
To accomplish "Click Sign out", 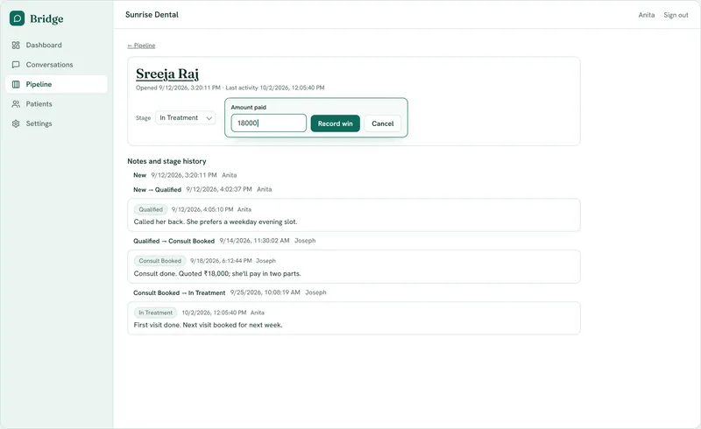I will 676,15.
